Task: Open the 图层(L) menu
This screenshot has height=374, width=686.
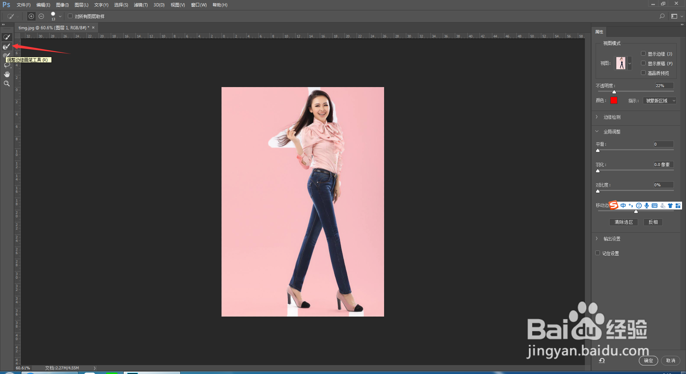Action: click(x=81, y=5)
